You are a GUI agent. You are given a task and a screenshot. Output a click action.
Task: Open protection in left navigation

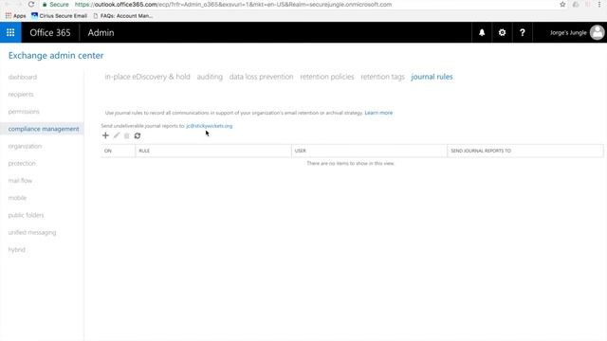pos(22,163)
